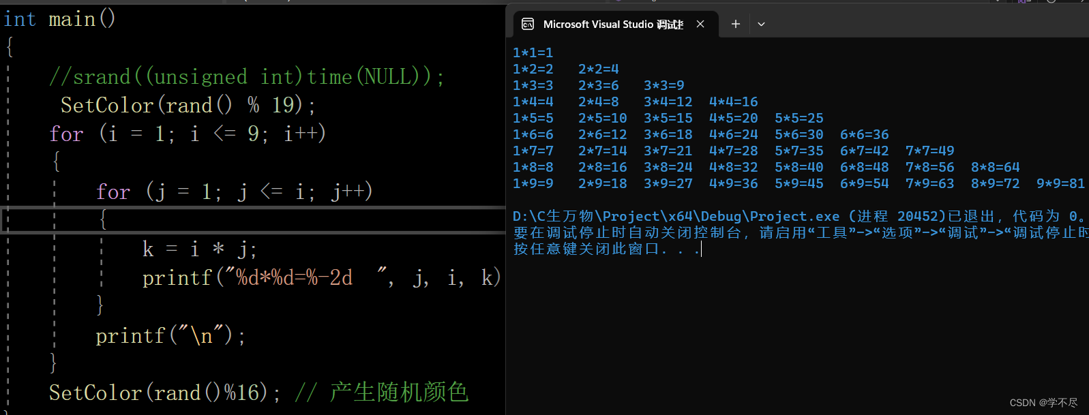Click '5*5=25' in the console output
The image size is (1089, 415).
pos(799,118)
